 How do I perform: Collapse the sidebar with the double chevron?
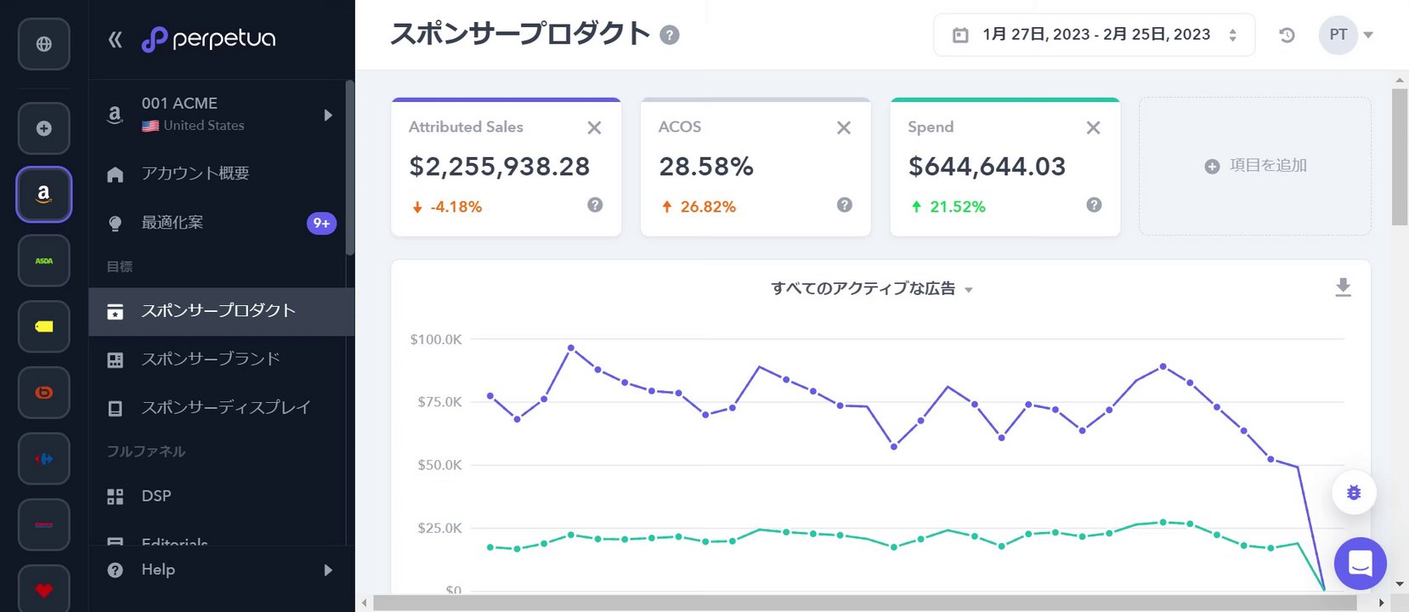(x=116, y=39)
